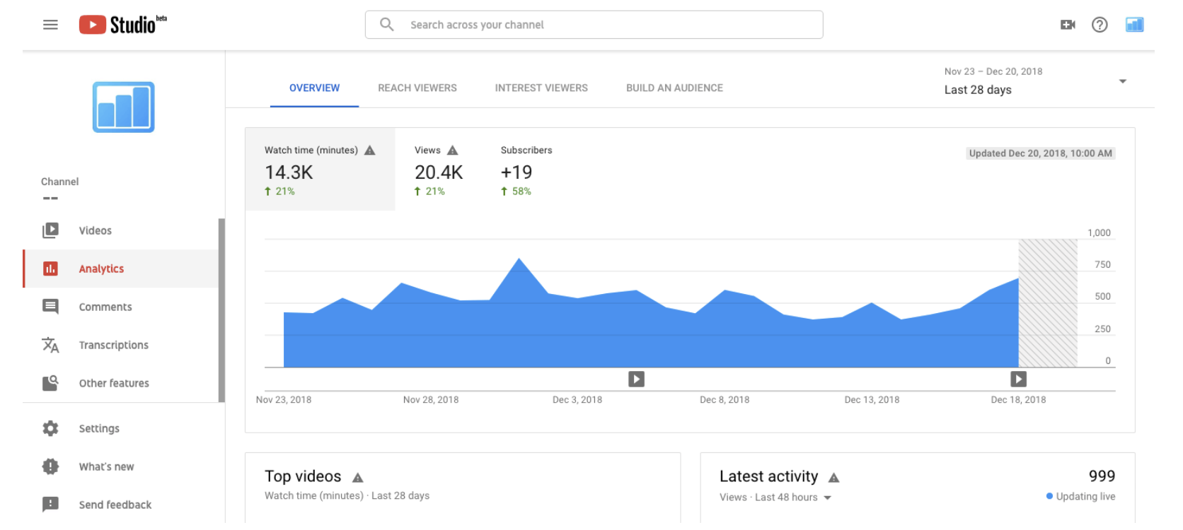Click the Top videos heading
This screenshot has width=1183, height=530.
[303, 476]
